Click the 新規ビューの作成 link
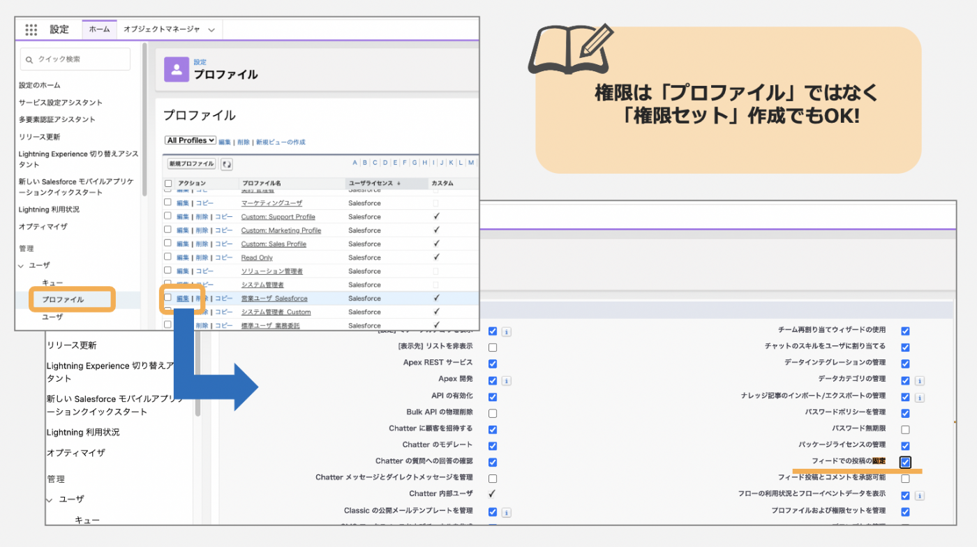The width and height of the screenshot is (977, 547). pos(281,142)
